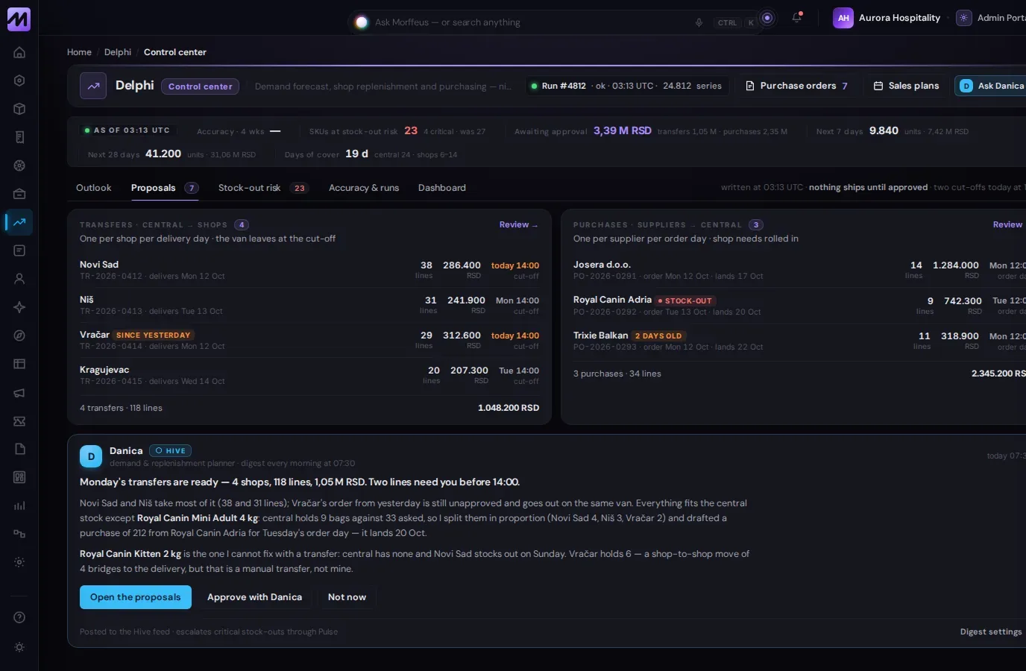The width and height of the screenshot is (1026, 671).
Task: Click the glowing orb icon beside search
Action: (x=767, y=18)
